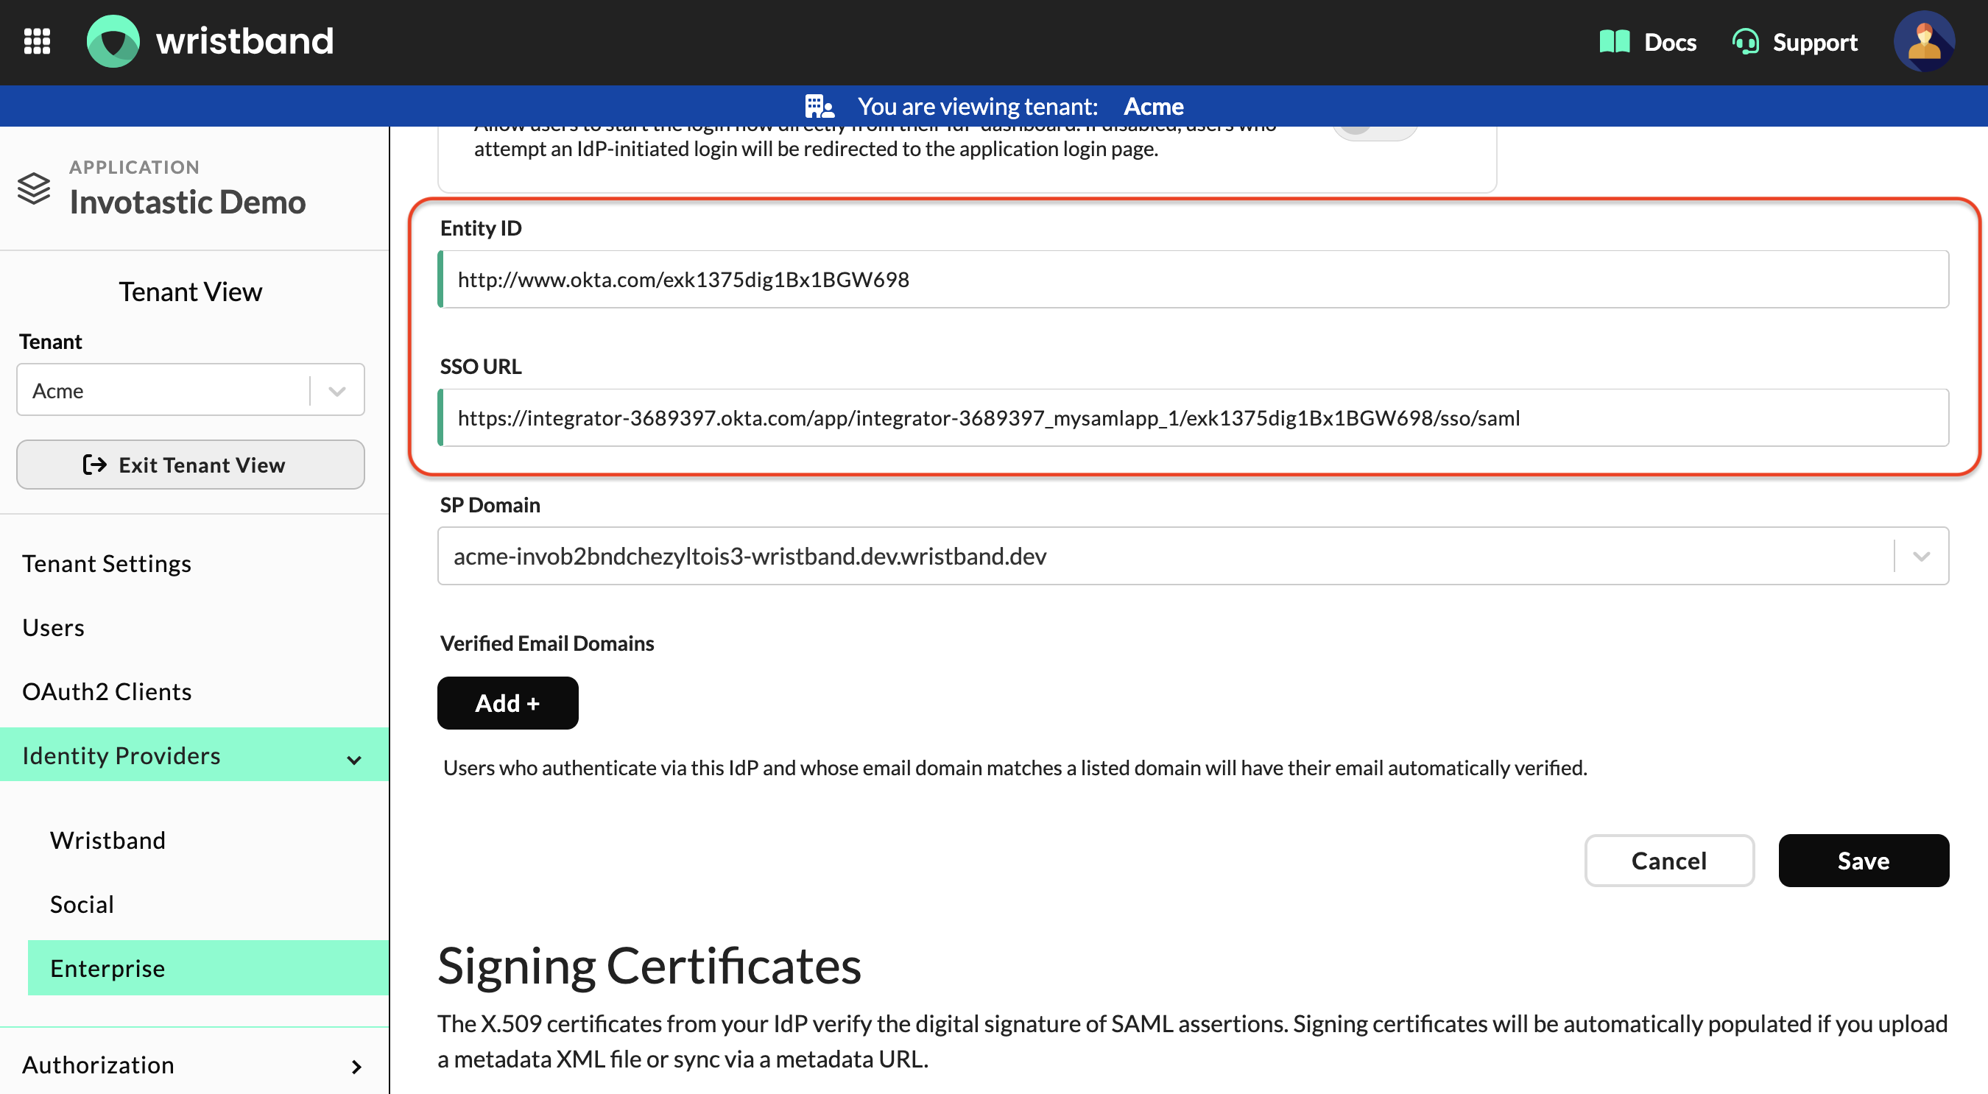
Task: Click the Support headset icon
Action: [x=1745, y=42]
